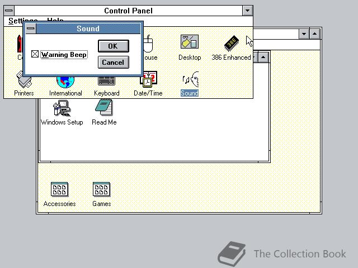Image resolution: width=358 pixels, height=268 pixels.
Task: Select the International globe icon
Action: pos(65,82)
